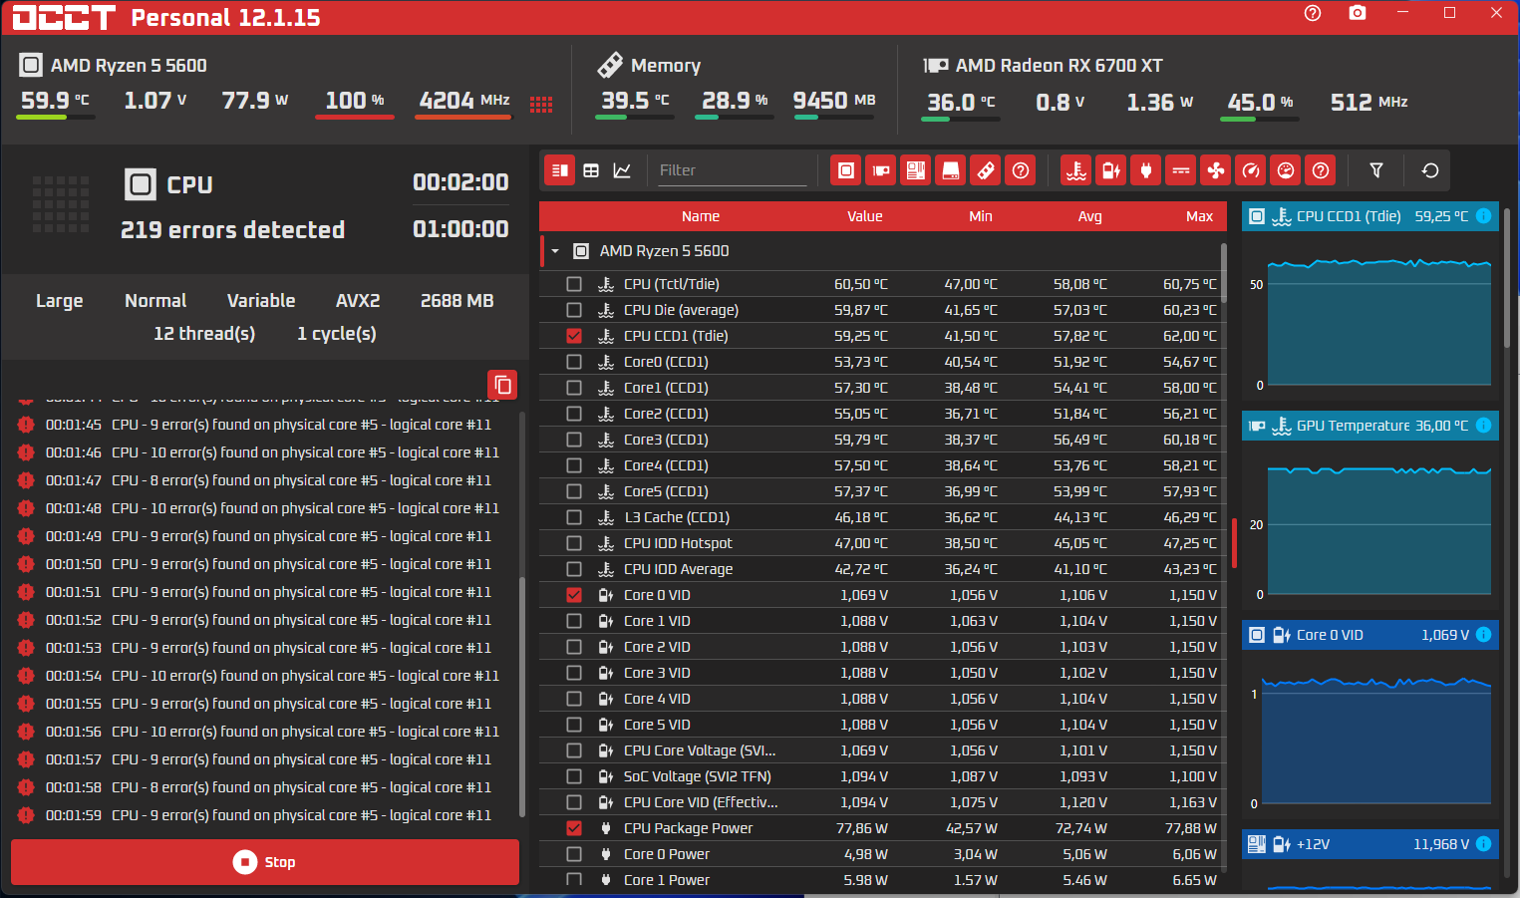Check the SoC Voltage (SVI2 TFN) checkbox

coord(574,776)
